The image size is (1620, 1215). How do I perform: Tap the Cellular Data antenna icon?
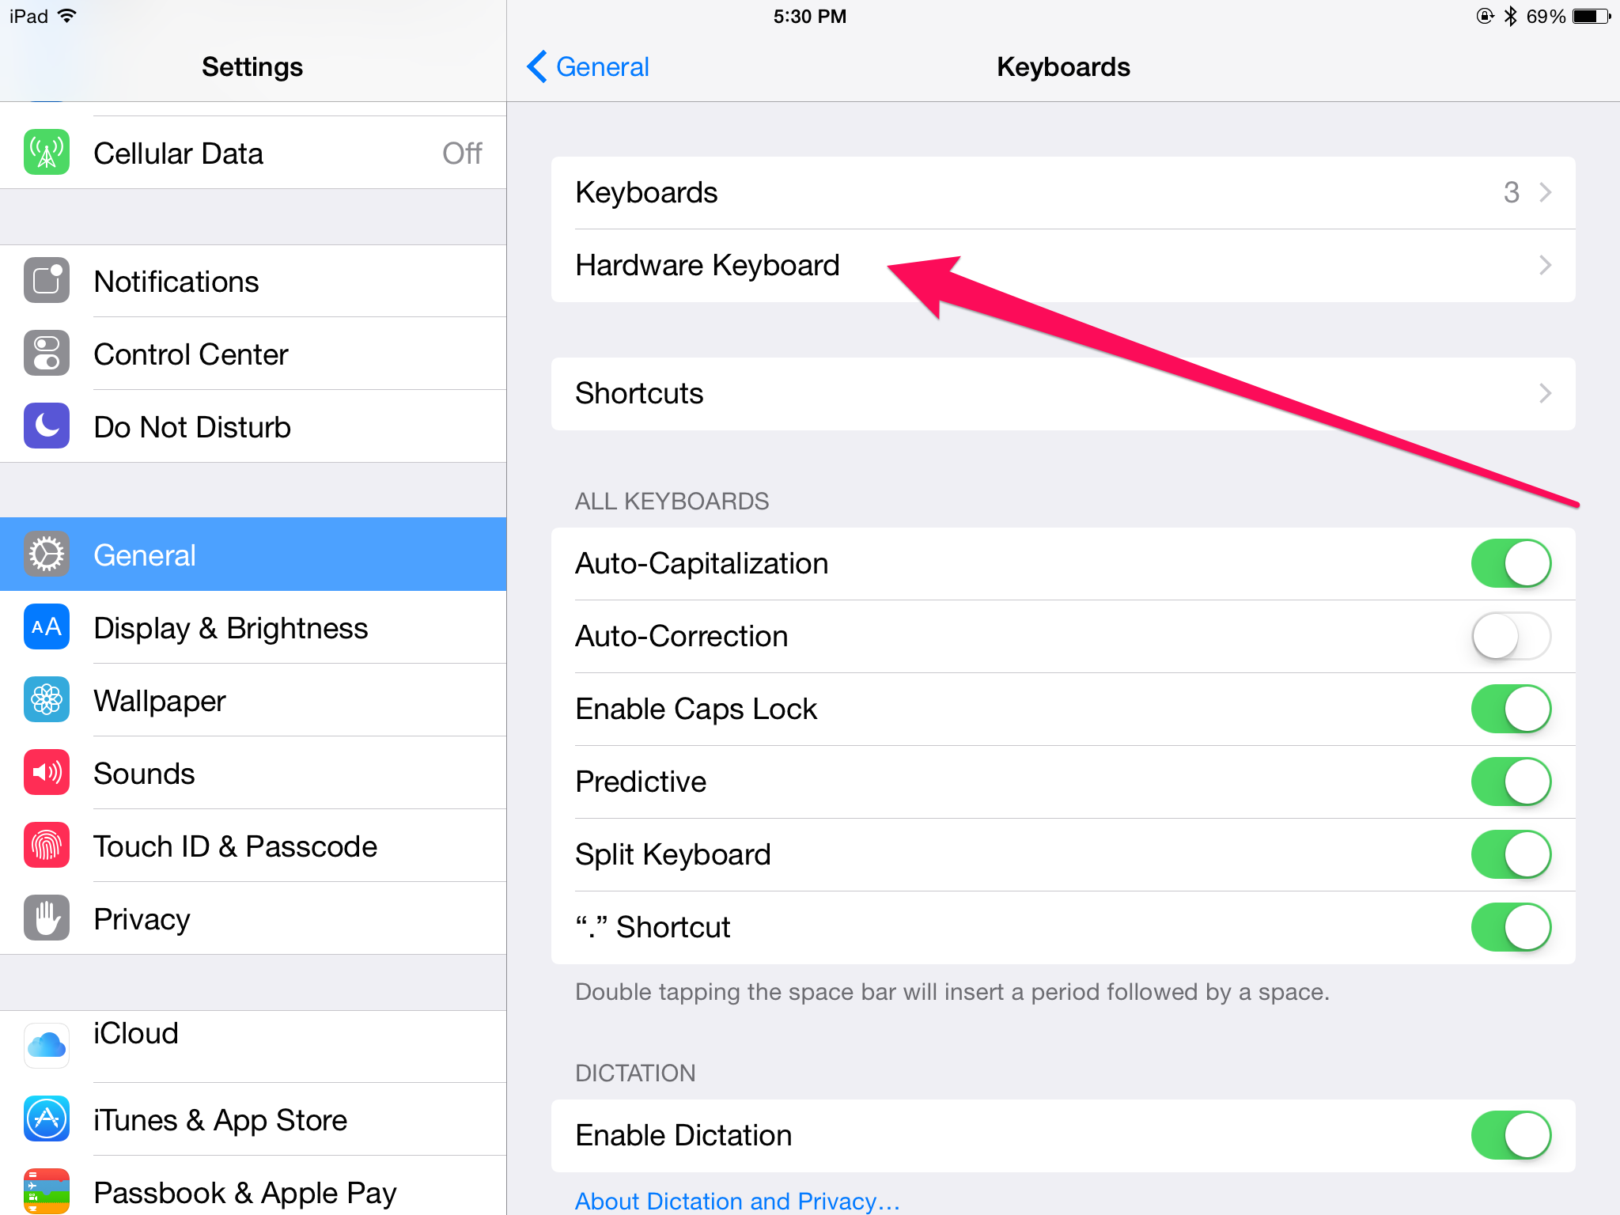(x=47, y=153)
